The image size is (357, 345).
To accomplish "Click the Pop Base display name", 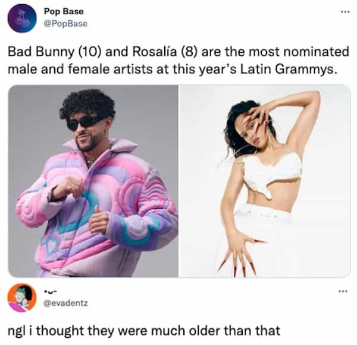I will (x=64, y=11).
